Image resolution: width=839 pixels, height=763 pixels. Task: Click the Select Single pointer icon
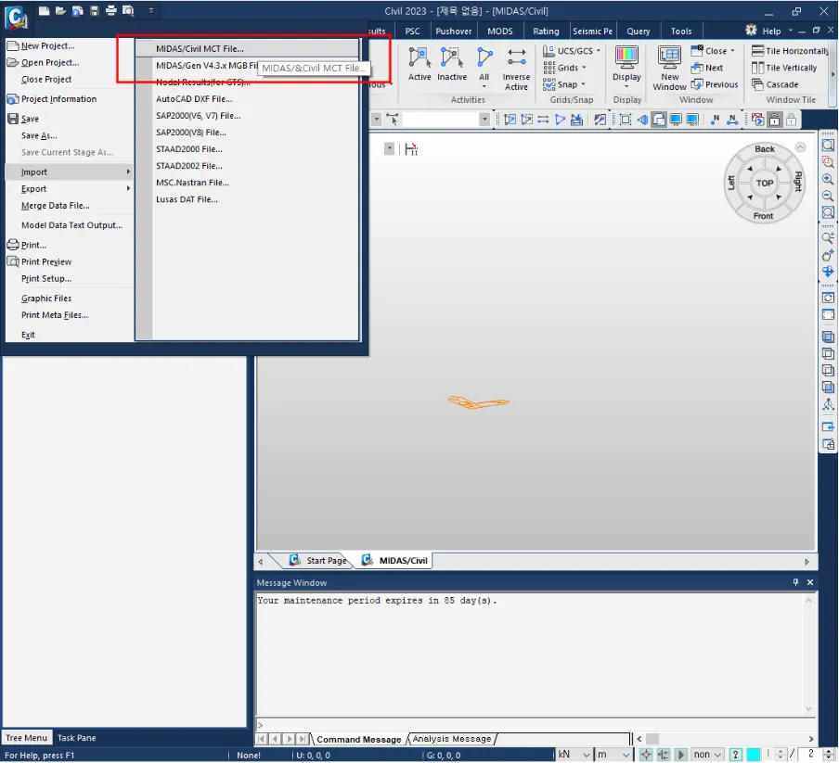(393, 120)
